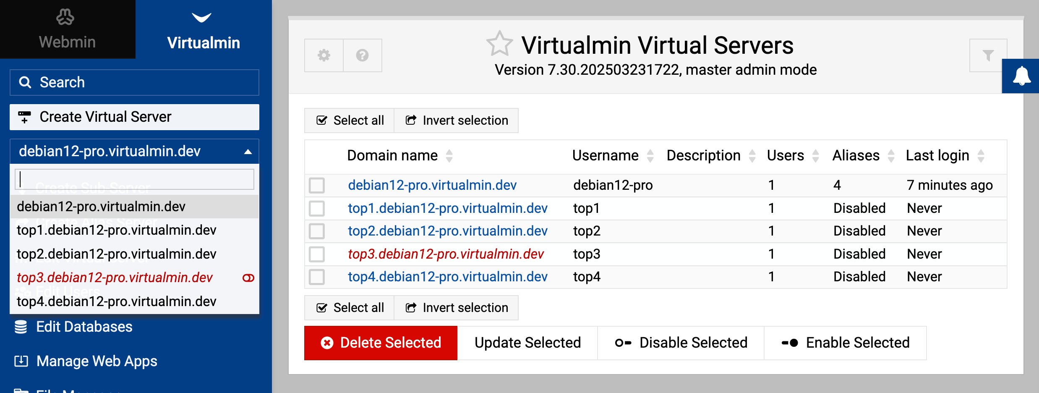The width and height of the screenshot is (1039, 393).
Task: Open top4.debian12-pro.virtualmin.dev link in table
Action: pos(448,277)
